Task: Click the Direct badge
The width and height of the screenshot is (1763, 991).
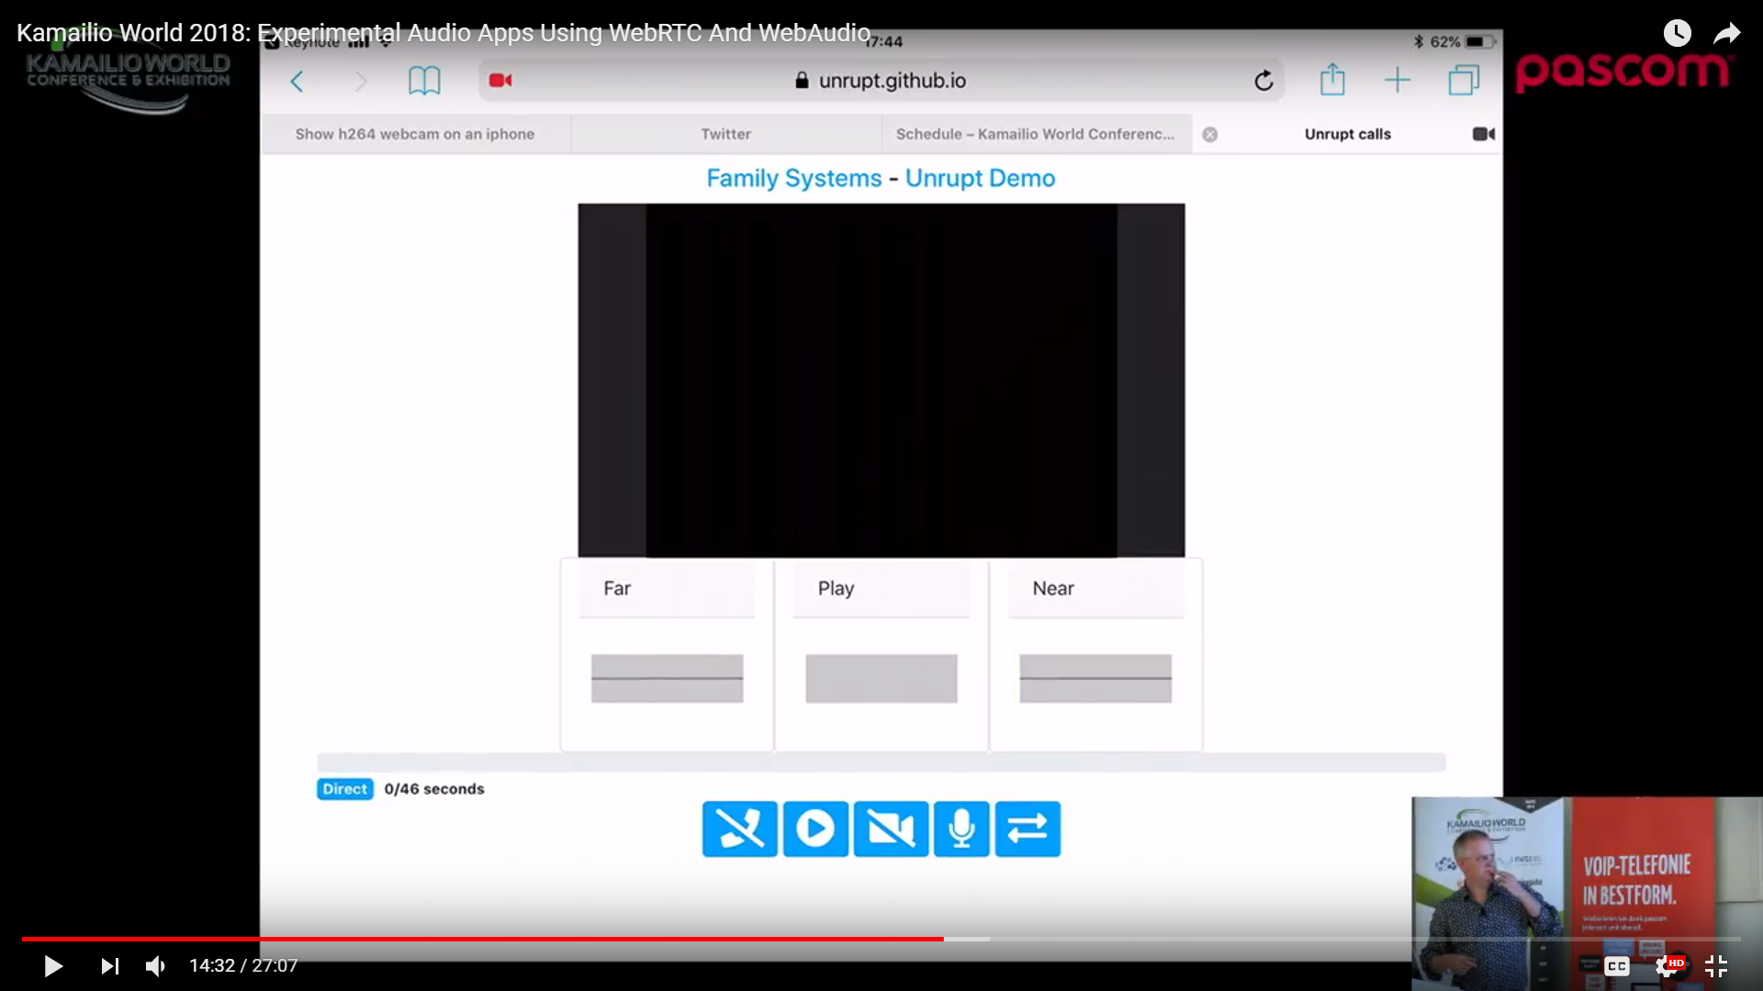Action: coord(345,789)
